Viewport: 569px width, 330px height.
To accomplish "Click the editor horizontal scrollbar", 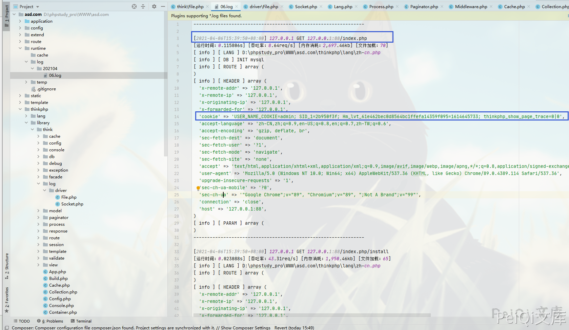I will [312, 315].
